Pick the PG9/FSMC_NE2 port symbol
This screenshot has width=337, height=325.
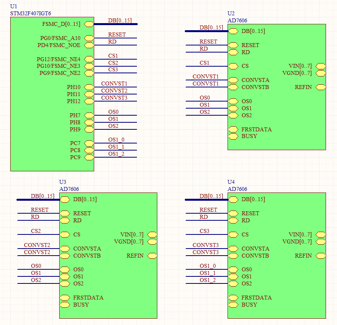[89, 73]
